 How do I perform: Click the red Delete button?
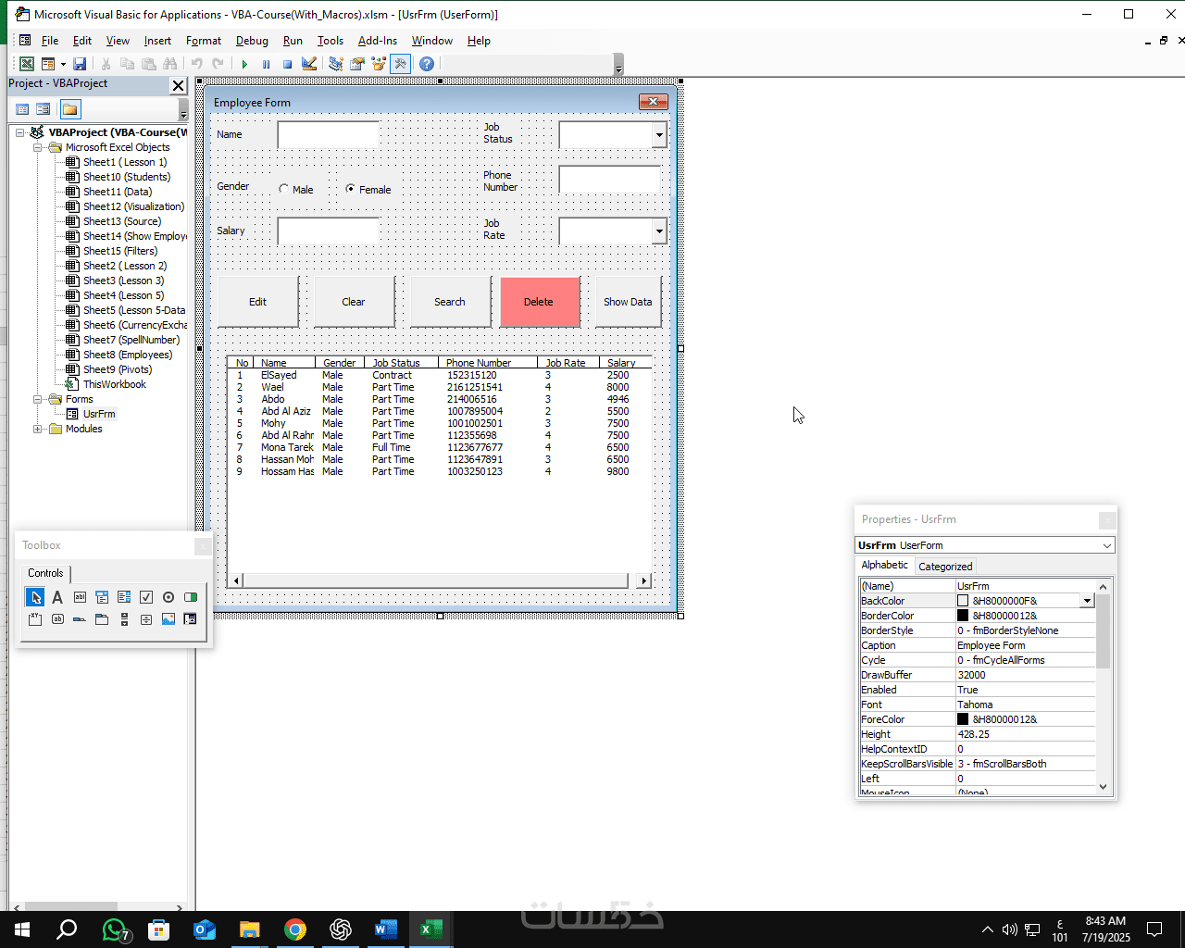coord(539,302)
